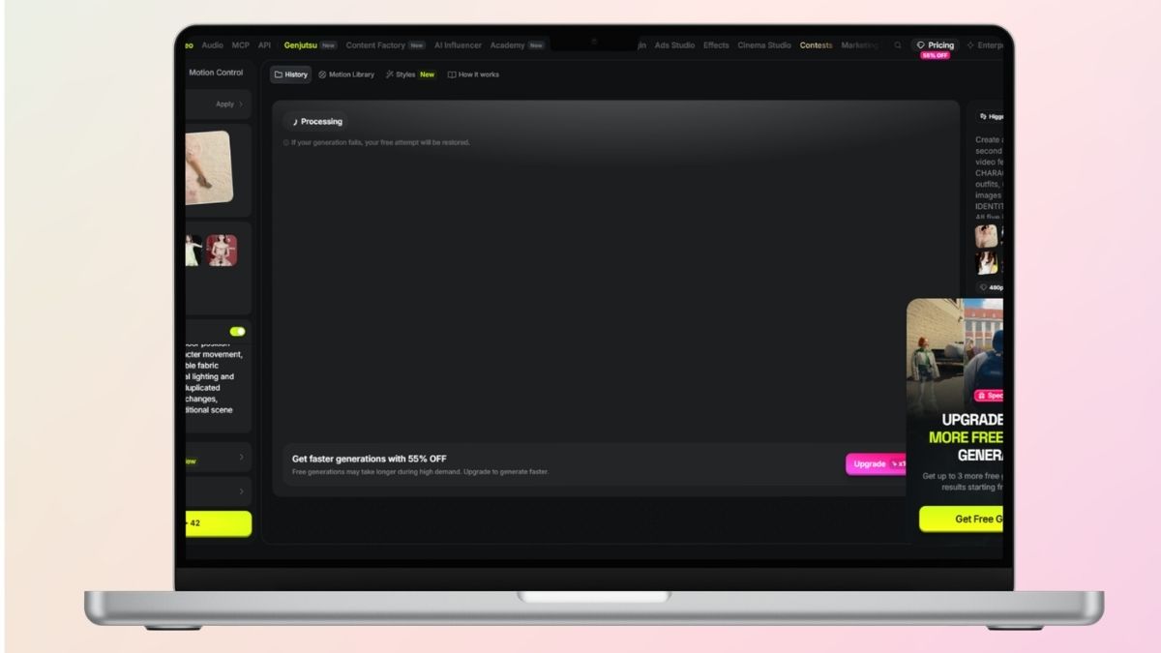Switch to the Motion Library tab

(x=346, y=74)
